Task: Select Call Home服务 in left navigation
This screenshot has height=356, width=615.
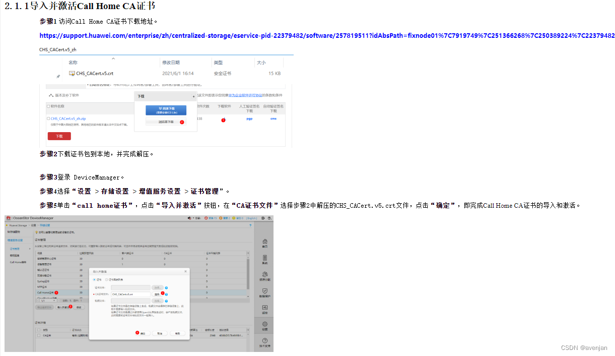Action: [18, 262]
